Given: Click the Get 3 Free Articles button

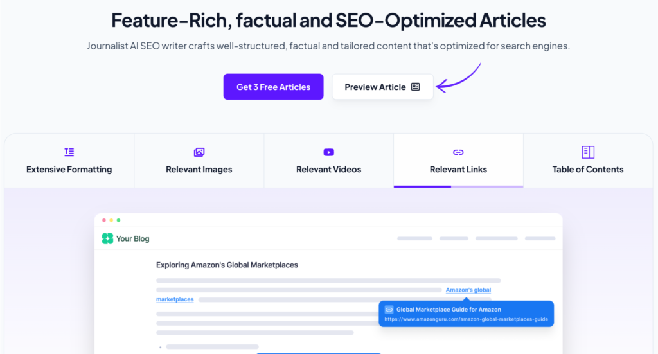Looking at the screenshot, I should point(273,87).
